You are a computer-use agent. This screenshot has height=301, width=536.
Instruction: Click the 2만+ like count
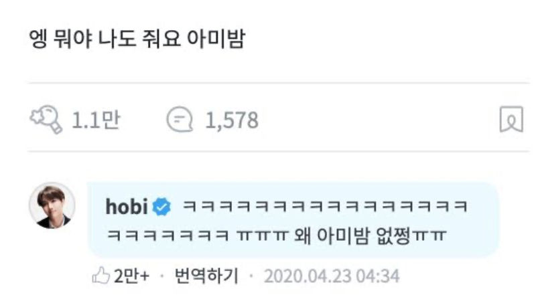pyautogui.click(x=131, y=276)
